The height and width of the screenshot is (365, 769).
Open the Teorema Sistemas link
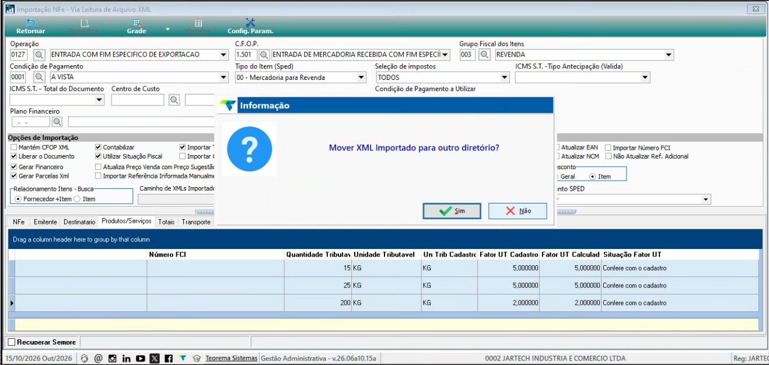coord(231,358)
